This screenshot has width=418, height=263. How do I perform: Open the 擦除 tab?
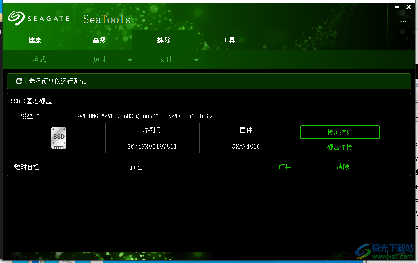(164, 40)
